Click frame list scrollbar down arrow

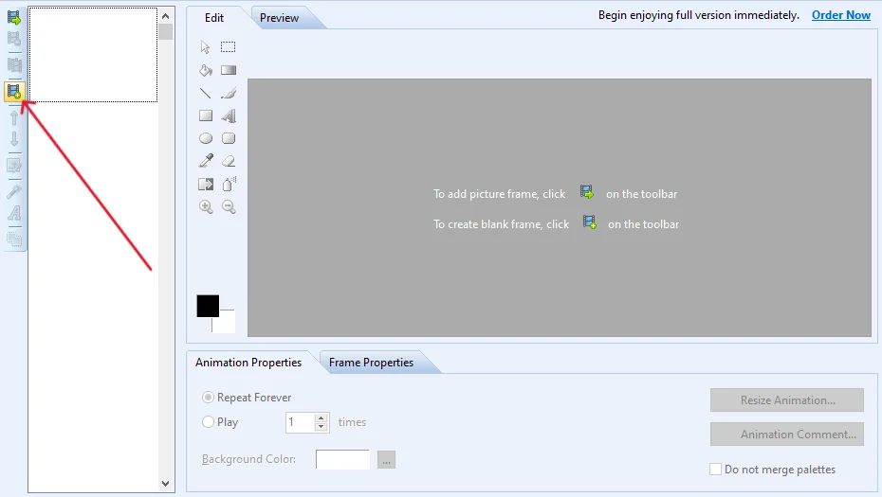165,483
